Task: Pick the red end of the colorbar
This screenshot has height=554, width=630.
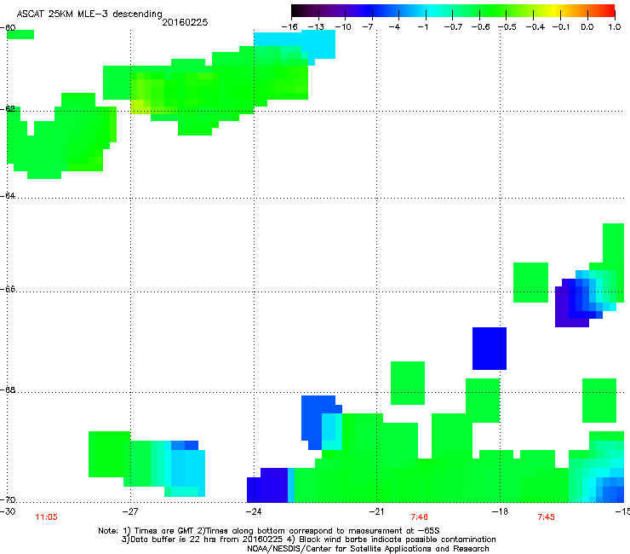Action: pos(609,11)
